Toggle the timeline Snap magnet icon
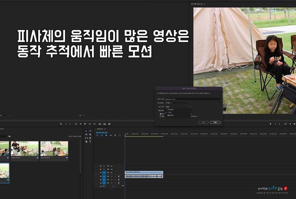This screenshot has width=296, height=199. click(102, 135)
